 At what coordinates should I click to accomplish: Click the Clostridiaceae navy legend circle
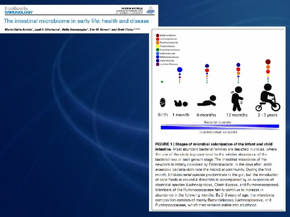click(157, 61)
